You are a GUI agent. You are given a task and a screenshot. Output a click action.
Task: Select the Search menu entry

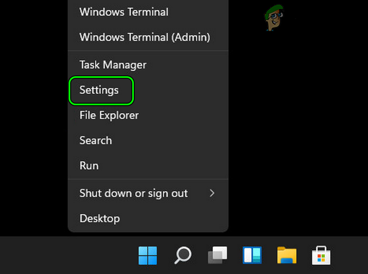tap(95, 140)
